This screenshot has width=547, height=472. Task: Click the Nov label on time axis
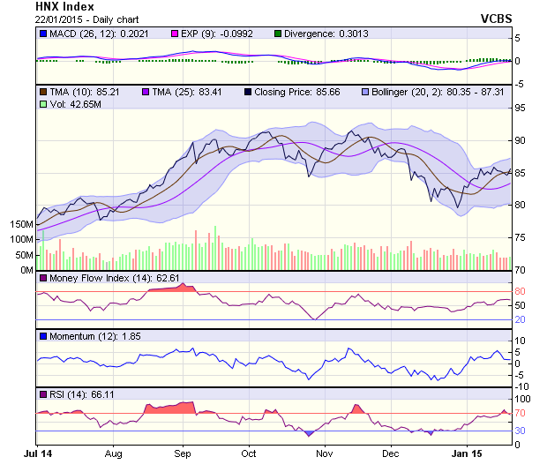click(x=324, y=453)
